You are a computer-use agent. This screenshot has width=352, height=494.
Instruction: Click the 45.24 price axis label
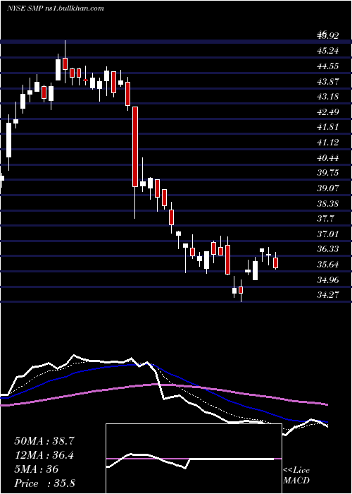point(328,51)
